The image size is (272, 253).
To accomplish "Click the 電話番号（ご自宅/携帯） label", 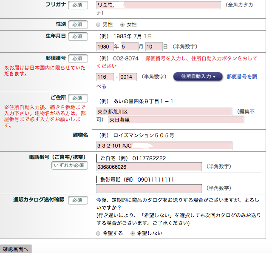I will tap(57, 157).
